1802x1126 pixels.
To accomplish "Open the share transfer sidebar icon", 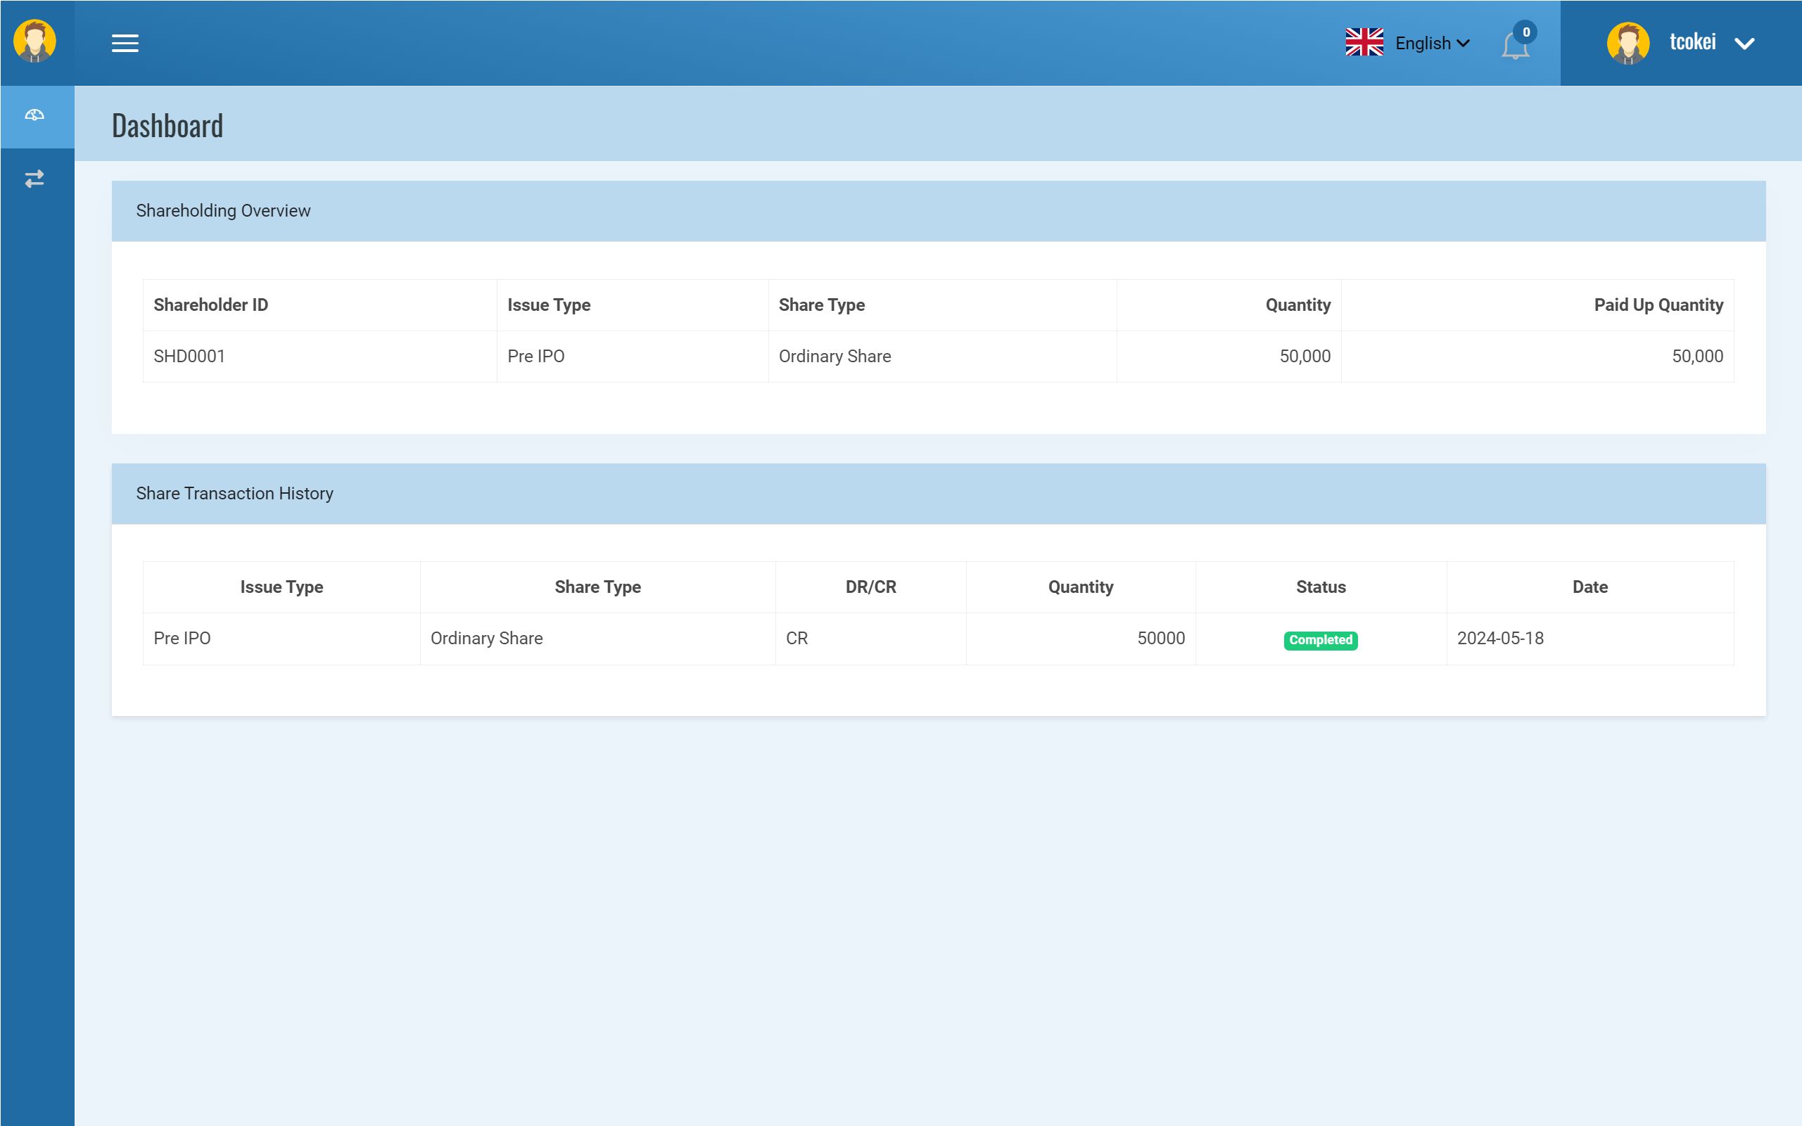I will (x=35, y=179).
